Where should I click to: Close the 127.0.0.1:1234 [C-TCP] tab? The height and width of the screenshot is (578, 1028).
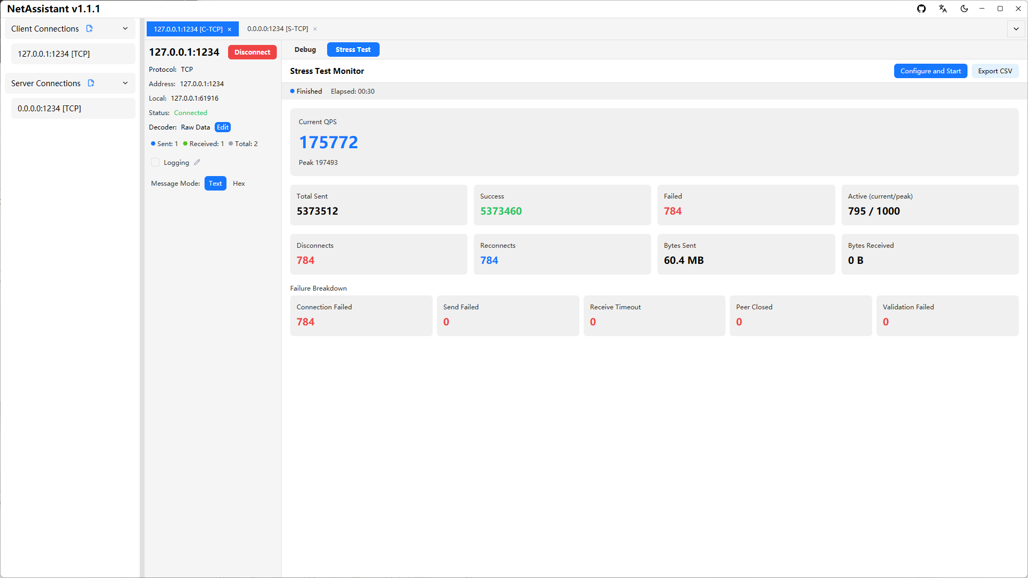point(230,29)
